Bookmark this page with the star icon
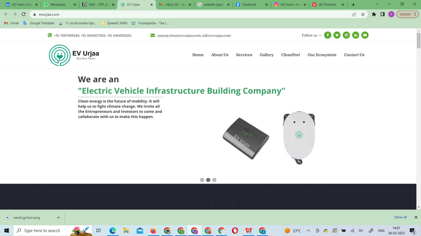Image resolution: width=421 pixels, height=236 pixels. pos(363,14)
